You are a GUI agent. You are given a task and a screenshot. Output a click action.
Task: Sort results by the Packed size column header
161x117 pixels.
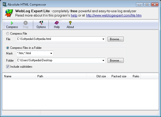click(x=117, y=76)
